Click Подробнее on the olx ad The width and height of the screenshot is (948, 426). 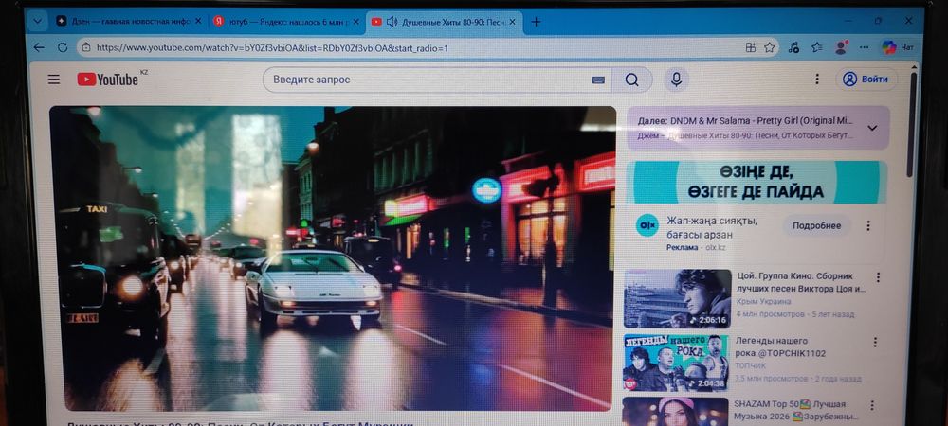816,226
